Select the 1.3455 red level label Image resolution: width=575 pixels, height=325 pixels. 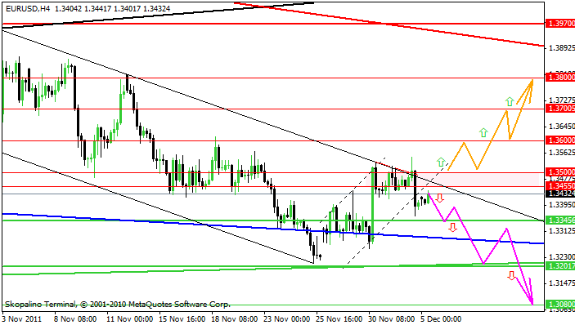560,186
